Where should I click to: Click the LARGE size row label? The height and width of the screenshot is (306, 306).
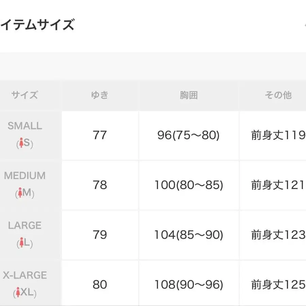pos(25,225)
